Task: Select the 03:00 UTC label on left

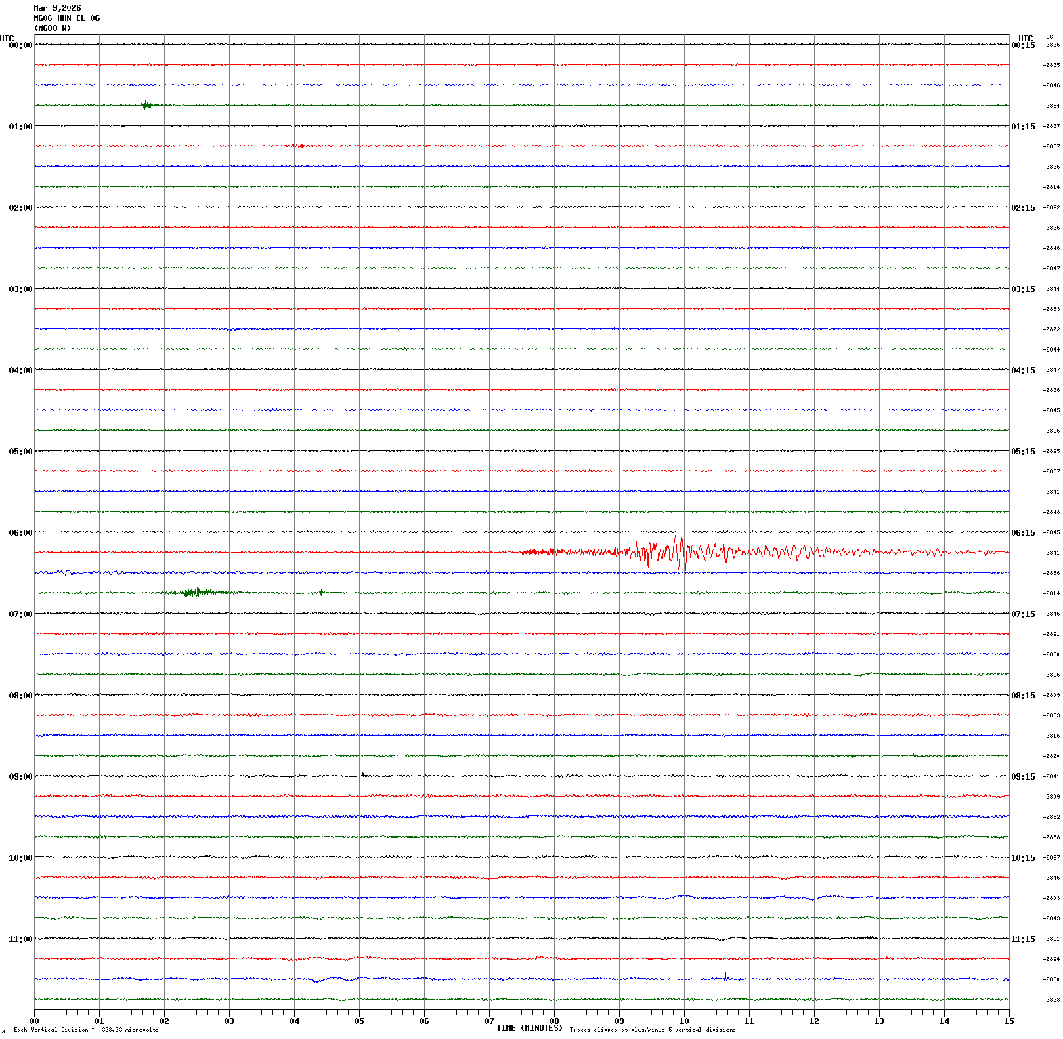Action: click(20, 289)
